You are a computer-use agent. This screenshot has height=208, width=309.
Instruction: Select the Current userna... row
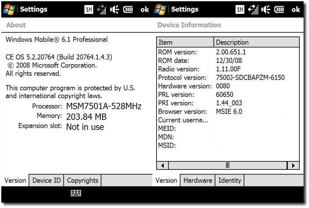[228, 120]
